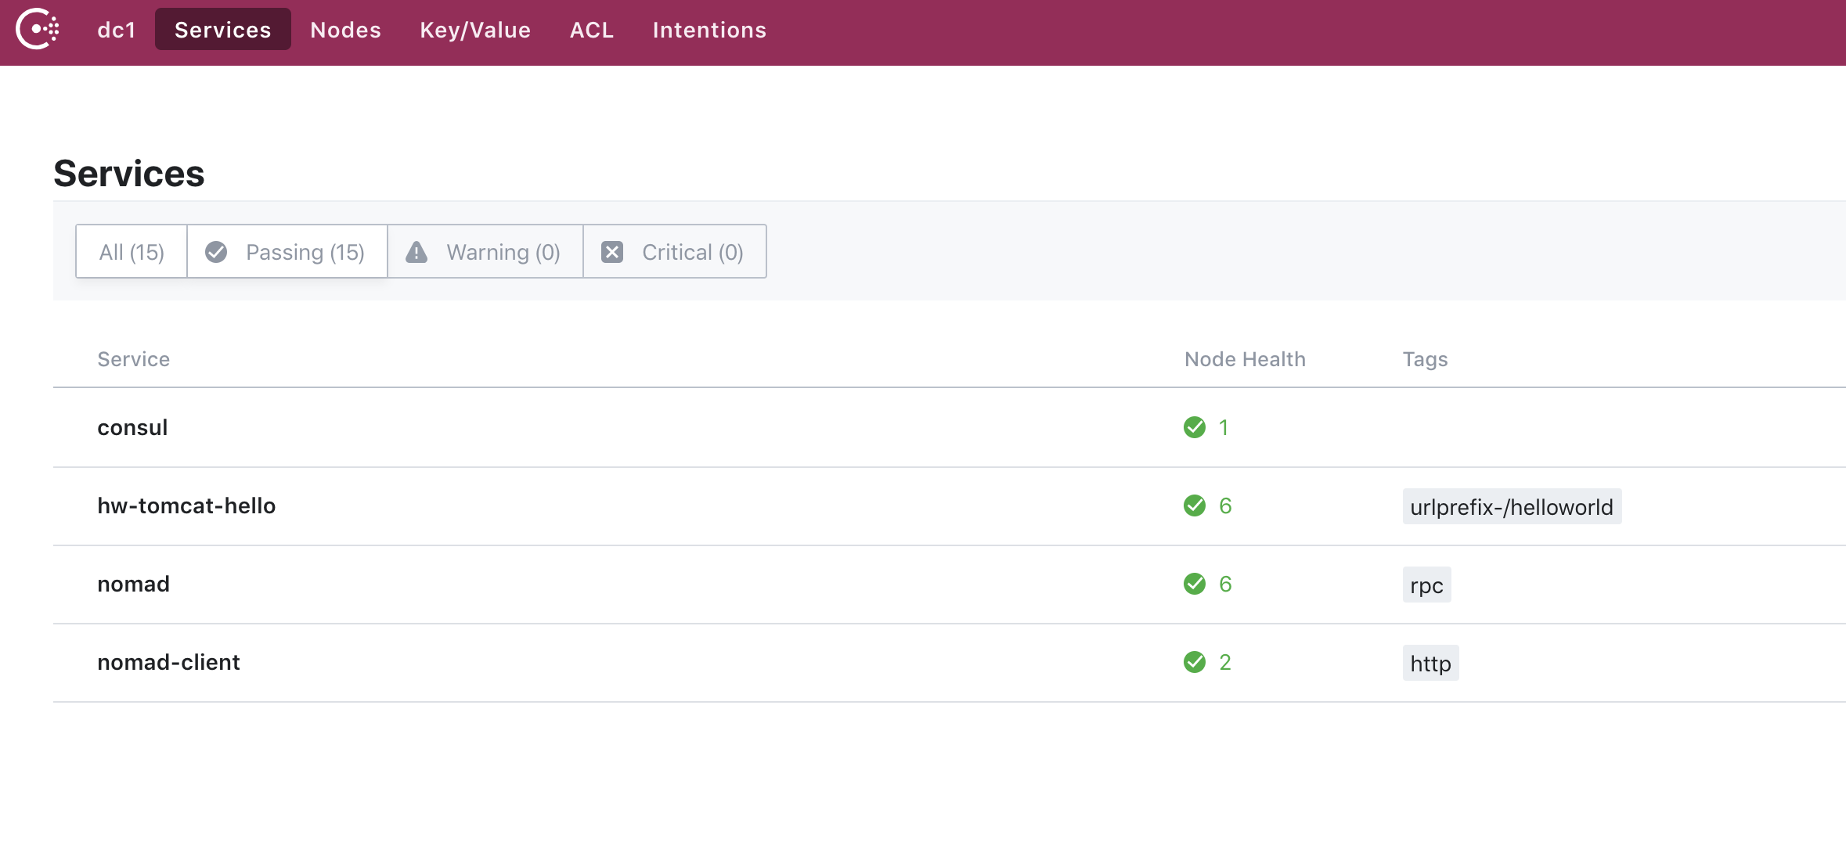Image resolution: width=1846 pixels, height=867 pixels.
Task: Click the Warning triangle icon in filter
Action: pos(416,252)
